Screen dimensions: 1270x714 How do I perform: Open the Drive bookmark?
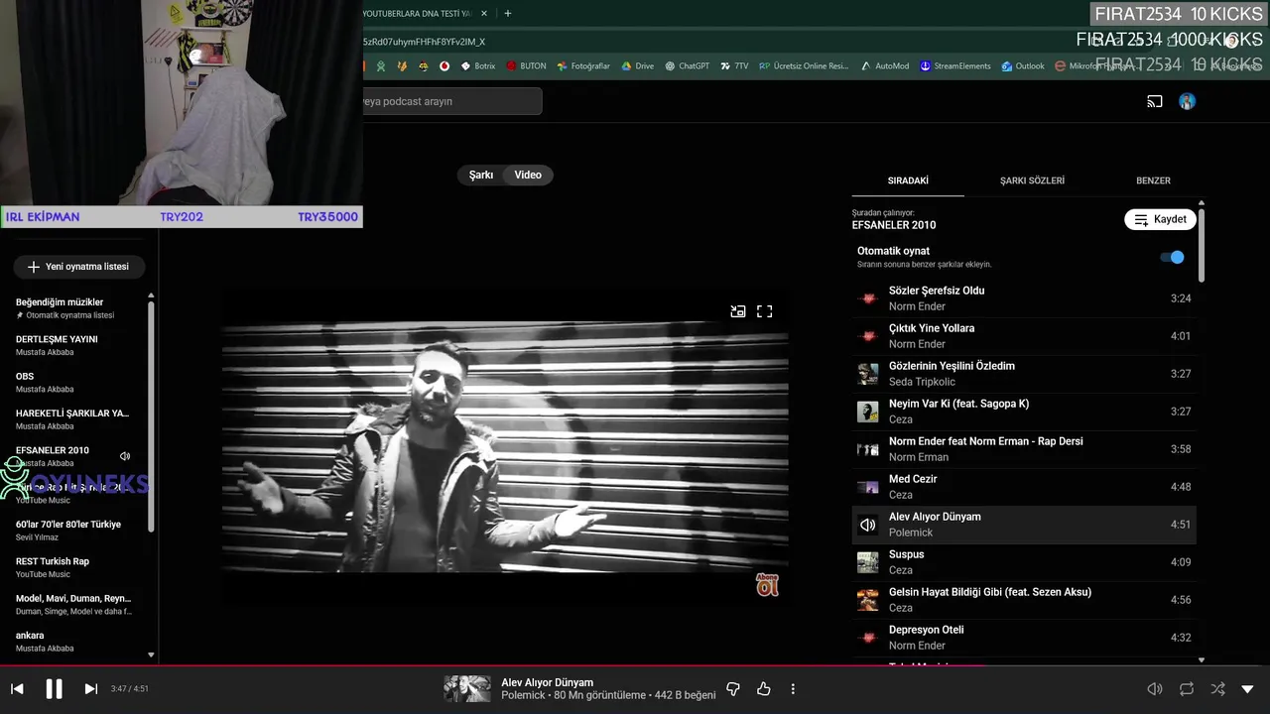[x=637, y=66]
